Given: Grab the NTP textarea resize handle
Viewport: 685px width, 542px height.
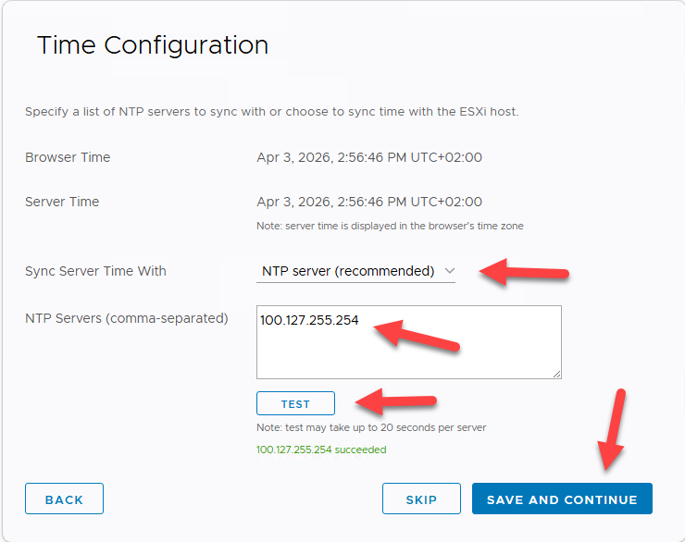Looking at the screenshot, I should tap(556, 374).
